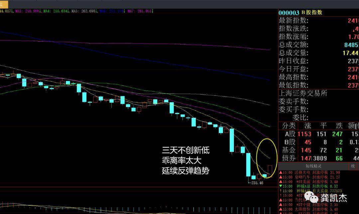
Task: Open quote details for 000003 B股指数
Action: point(299,13)
